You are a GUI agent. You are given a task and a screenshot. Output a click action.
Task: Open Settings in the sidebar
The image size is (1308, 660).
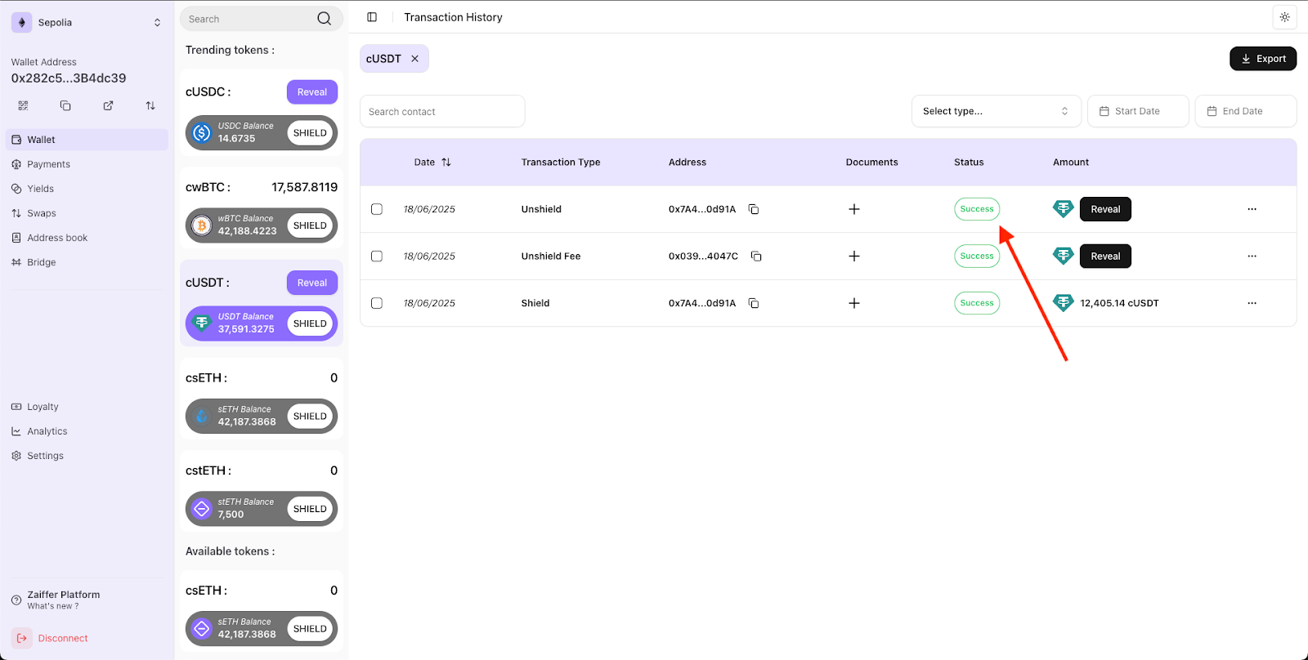tap(87, 456)
